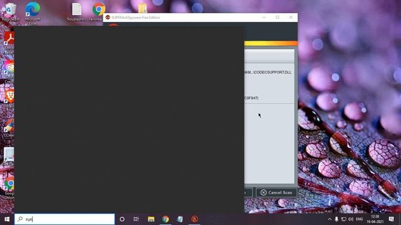The width and height of the screenshot is (401, 225).
Task: Cancel the SUPERAntiSpyware scan
Action: (x=276, y=192)
